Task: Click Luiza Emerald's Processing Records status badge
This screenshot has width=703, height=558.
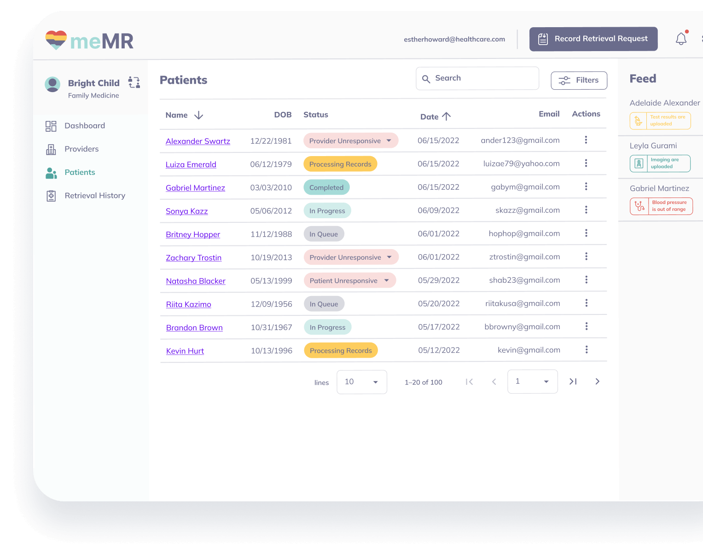Action: 340,164
